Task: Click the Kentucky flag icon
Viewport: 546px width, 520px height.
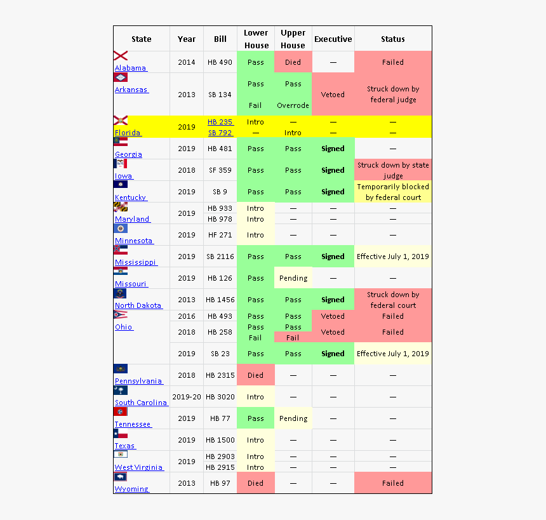Action: point(121,185)
